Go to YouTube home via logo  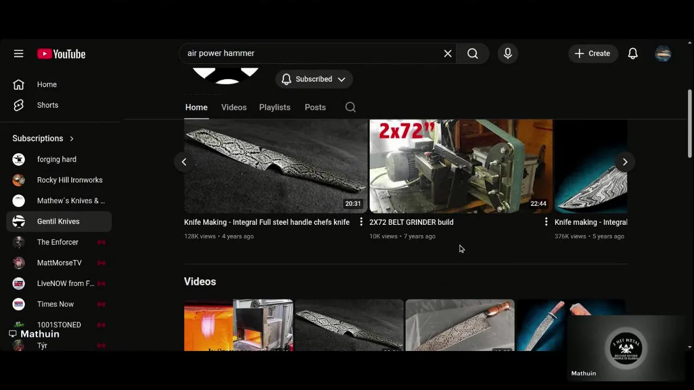coord(61,54)
